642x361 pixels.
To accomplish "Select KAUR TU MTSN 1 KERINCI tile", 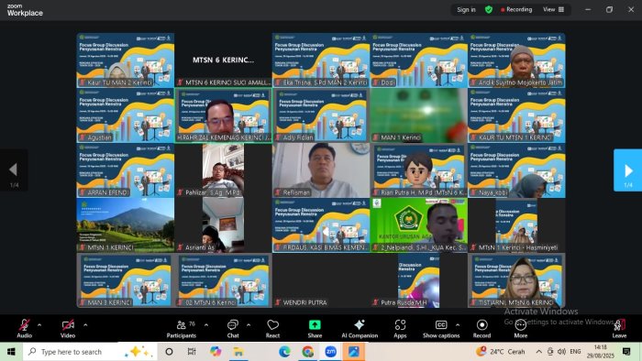I will [516, 115].
